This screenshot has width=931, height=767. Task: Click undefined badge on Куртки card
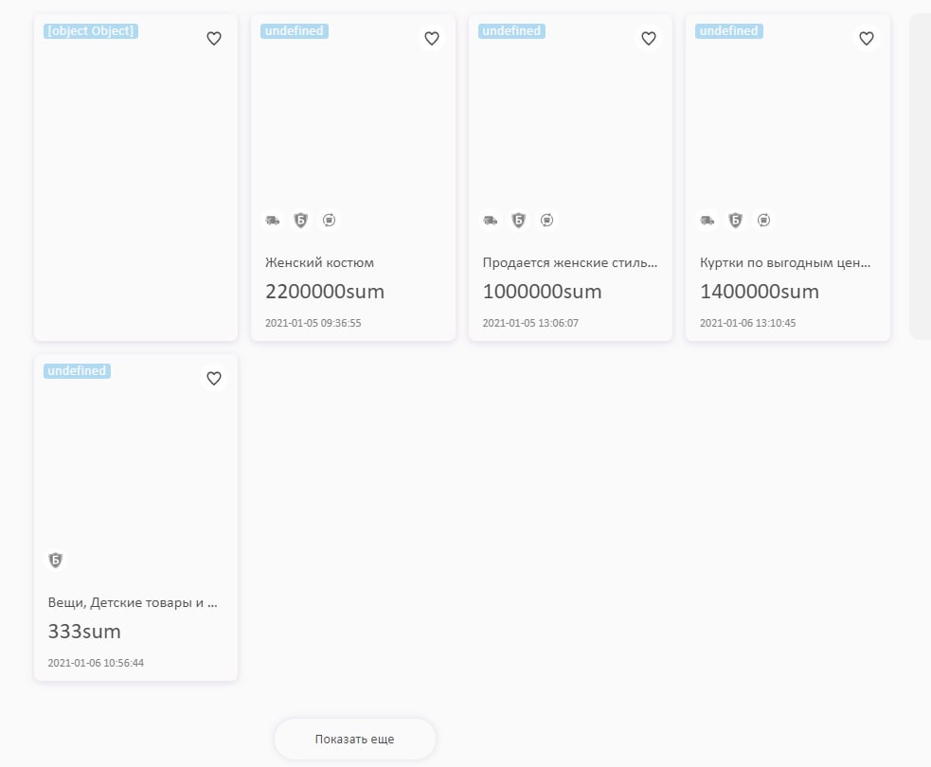729,31
